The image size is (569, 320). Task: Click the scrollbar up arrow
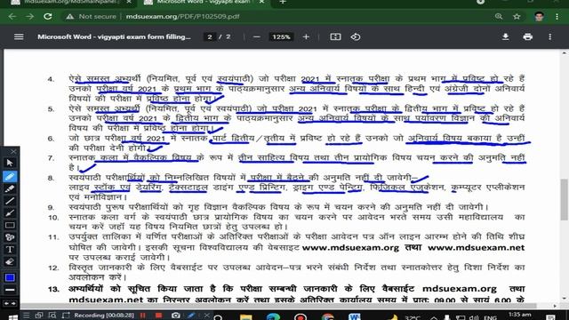(x=564, y=53)
